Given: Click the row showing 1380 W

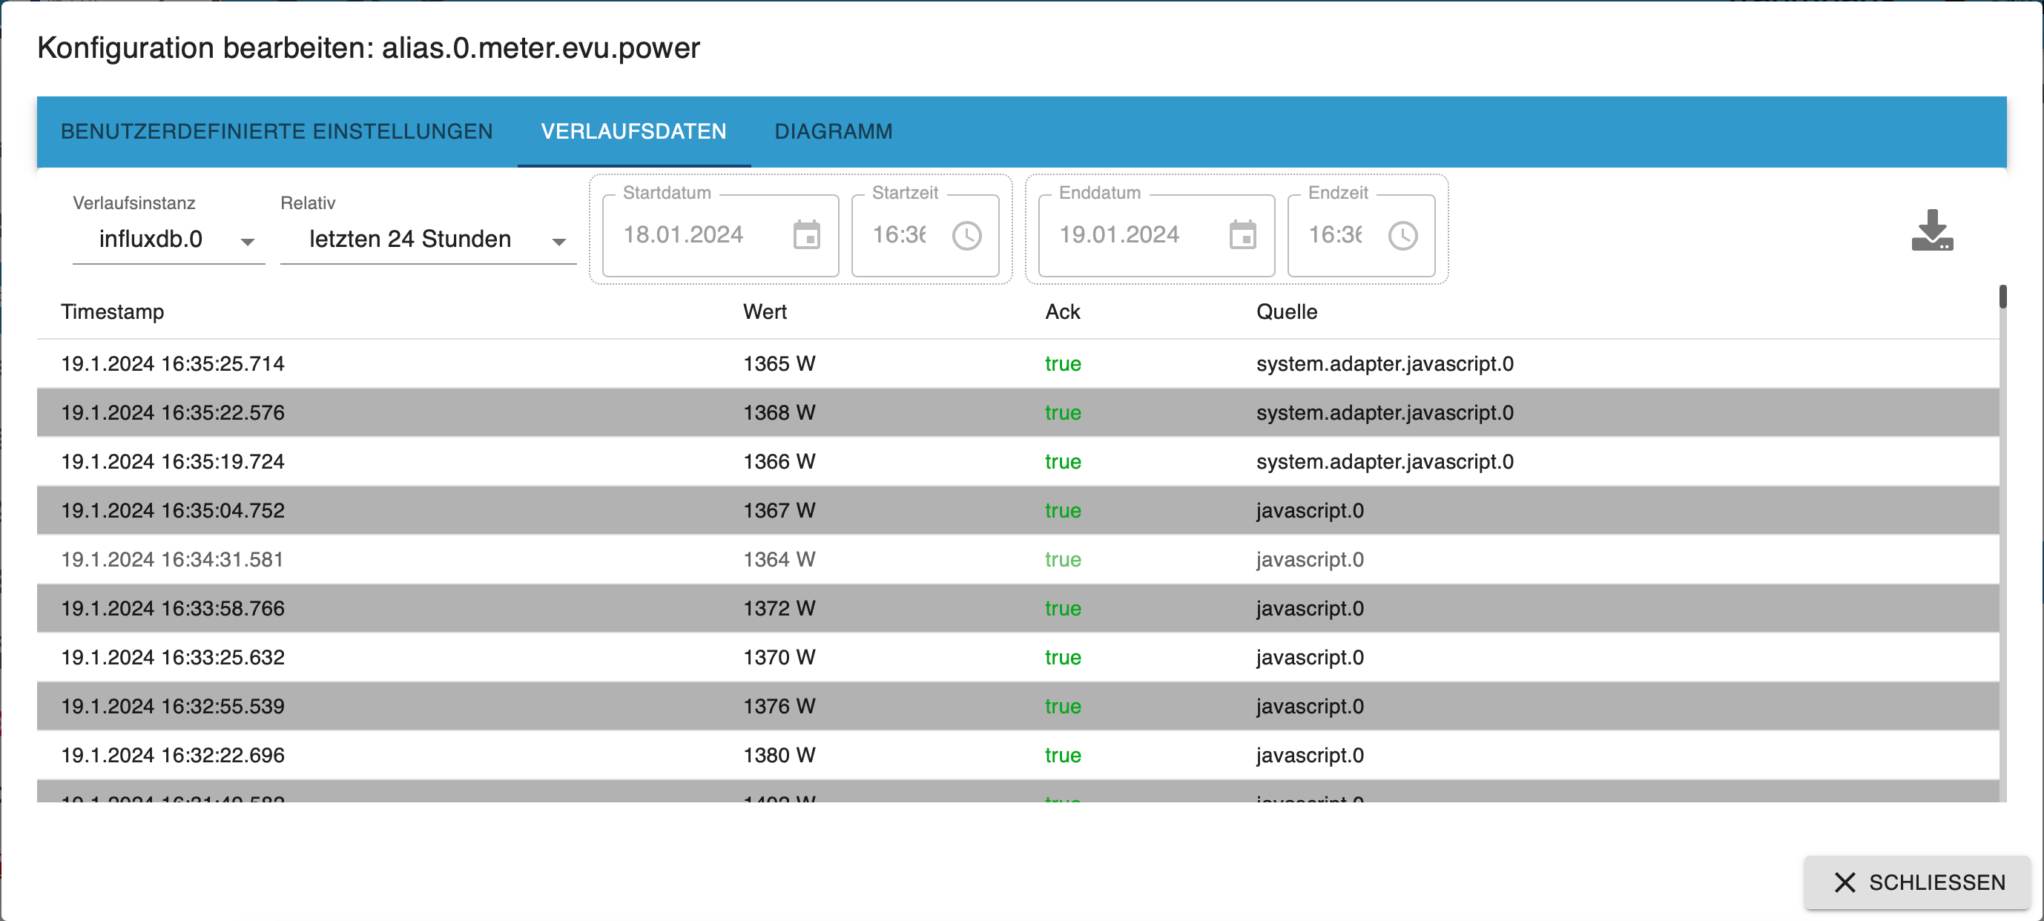Looking at the screenshot, I should point(779,755).
